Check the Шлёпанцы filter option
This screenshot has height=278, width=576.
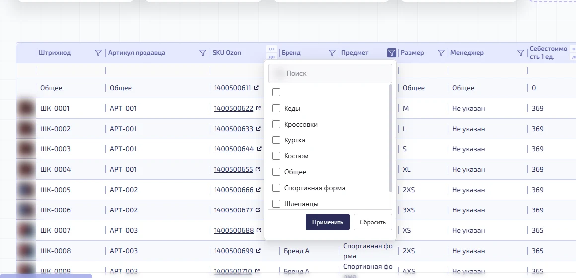[x=276, y=204]
